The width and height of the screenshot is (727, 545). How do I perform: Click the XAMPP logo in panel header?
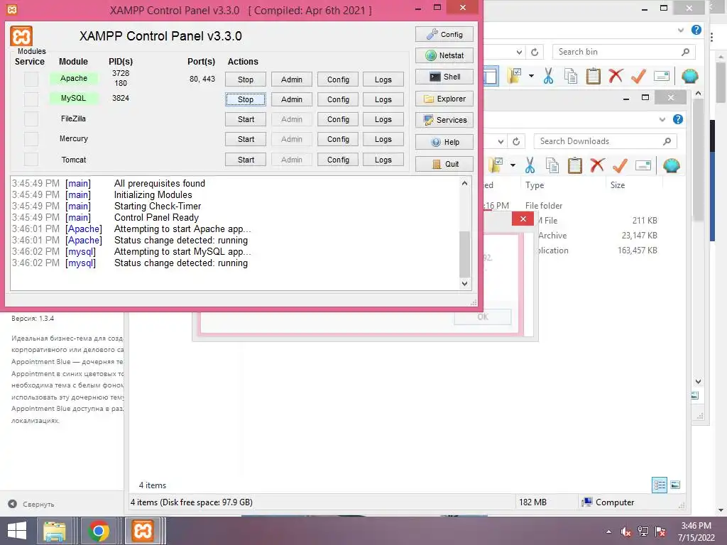coord(21,36)
